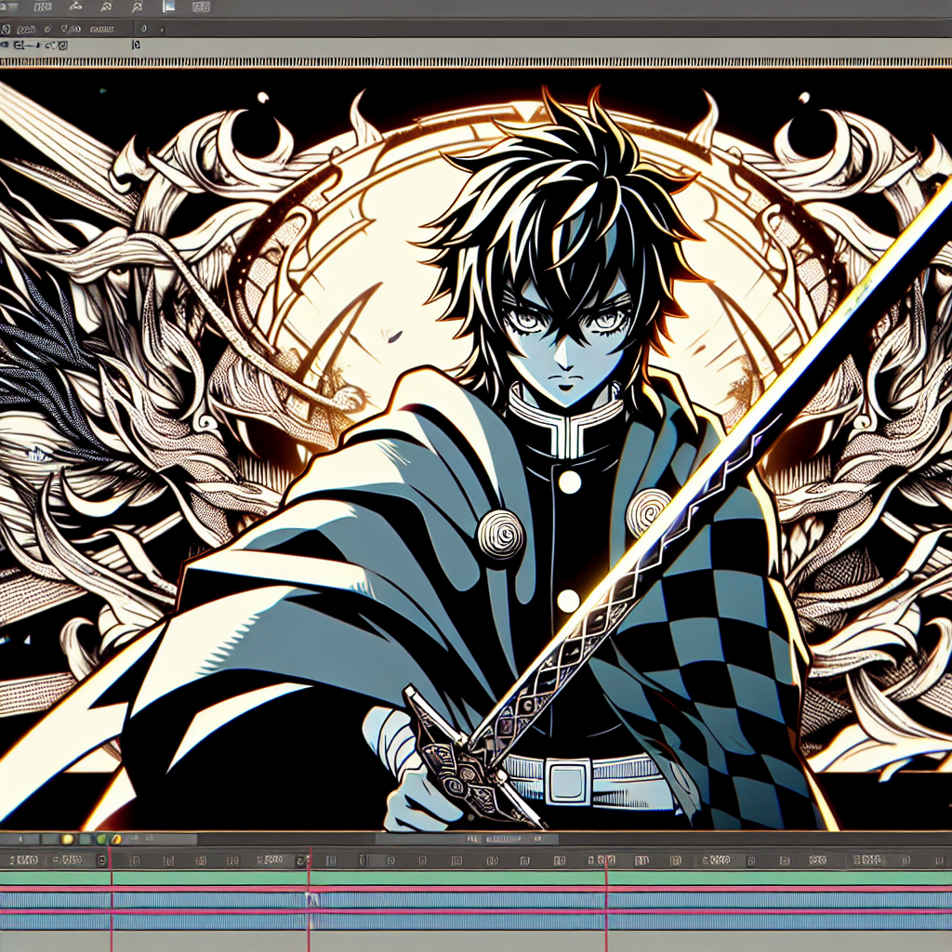Viewport: 952px width, 952px height.
Task: Click the green round button above the timeline
Action: tap(100, 840)
